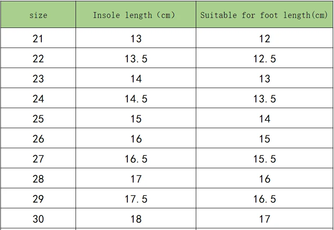Screen dimensions: 334x230
Task: Select foot length 12.5 for size 22
Action: click(265, 59)
